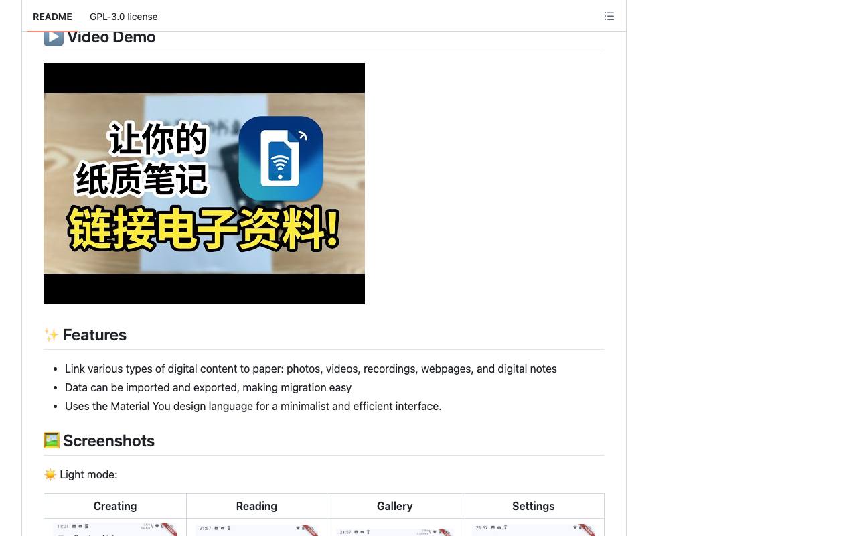
Task: Open the video demo thumbnail
Action: (x=204, y=184)
